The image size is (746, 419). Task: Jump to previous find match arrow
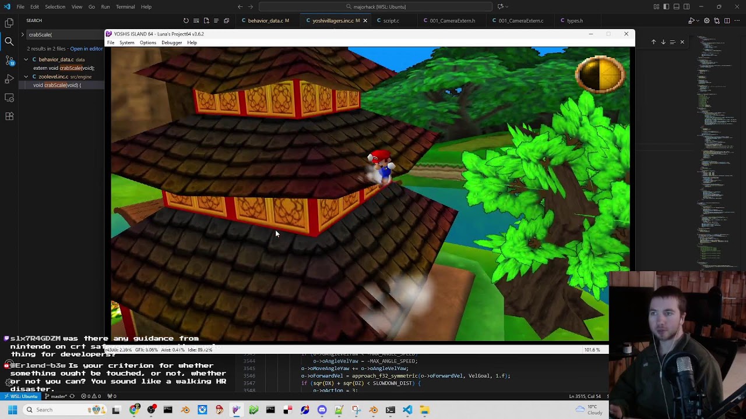point(653,42)
